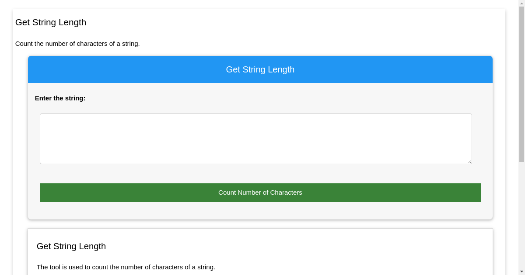Click the Count Number of Characters button

(x=260, y=192)
